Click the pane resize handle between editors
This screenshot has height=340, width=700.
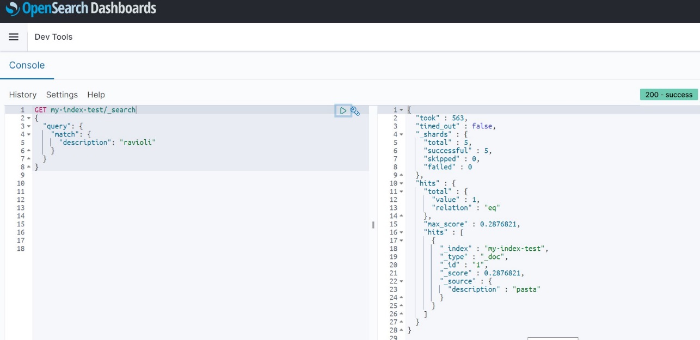pyautogui.click(x=373, y=225)
